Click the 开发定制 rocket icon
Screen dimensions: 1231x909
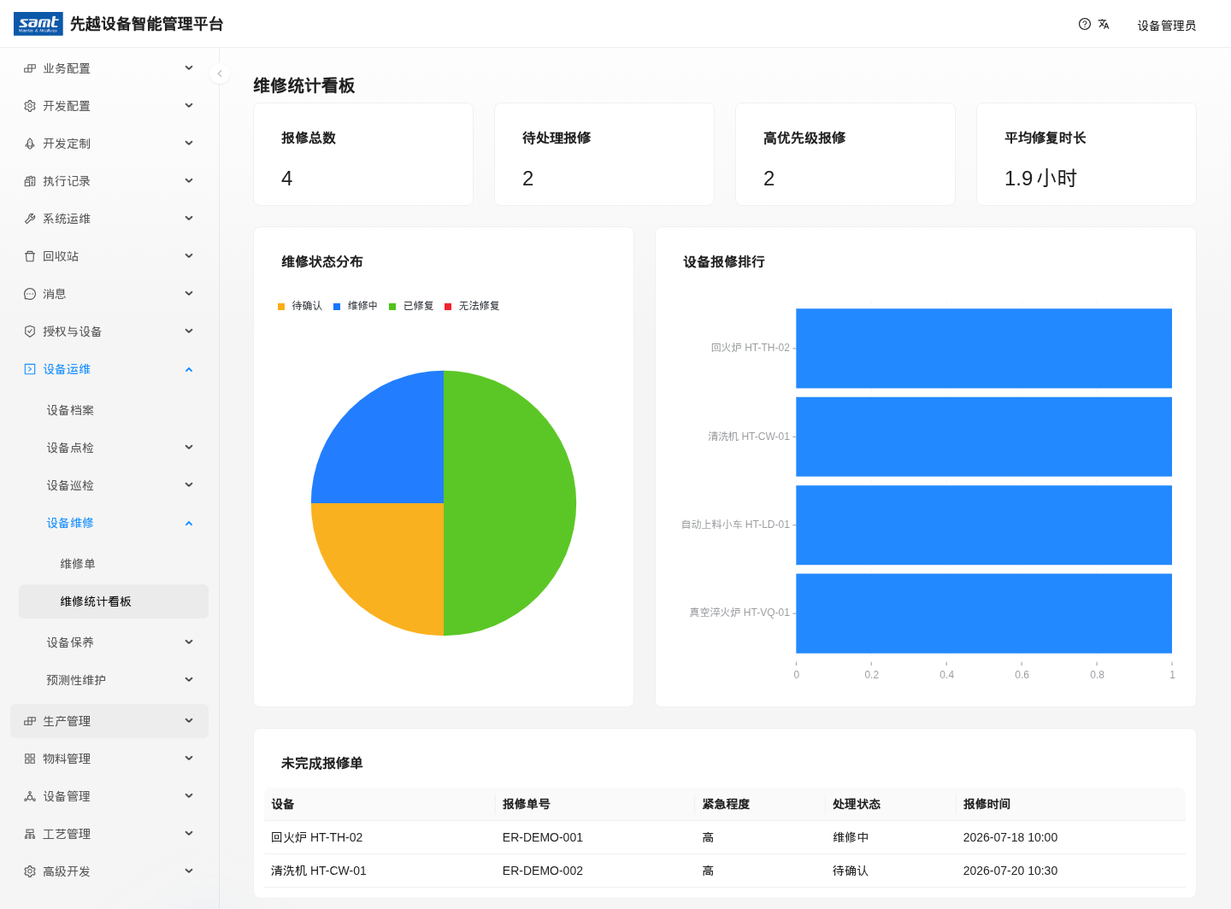pyautogui.click(x=30, y=144)
